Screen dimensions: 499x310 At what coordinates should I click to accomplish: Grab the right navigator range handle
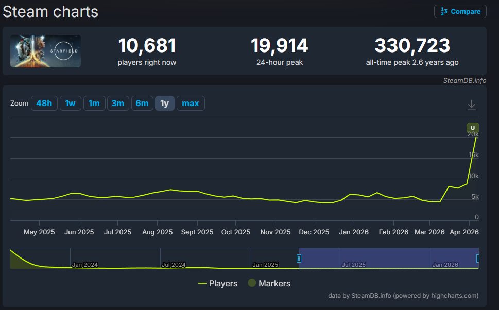(x=478, y=258)
